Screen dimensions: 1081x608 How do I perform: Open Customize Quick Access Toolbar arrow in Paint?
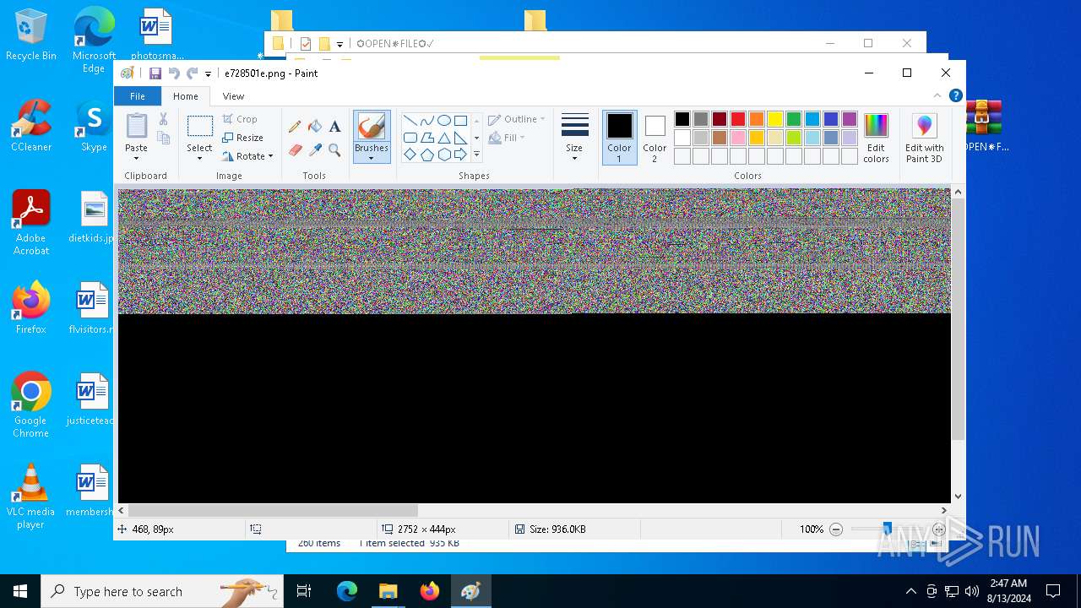pos(208,74)
